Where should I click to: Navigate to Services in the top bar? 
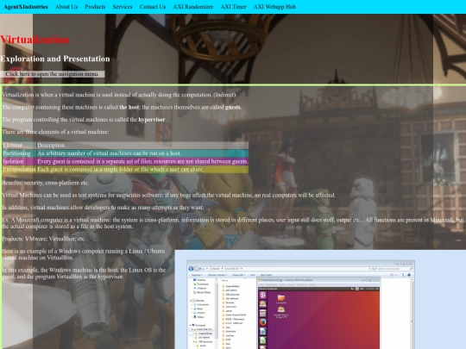pos(123,7)
